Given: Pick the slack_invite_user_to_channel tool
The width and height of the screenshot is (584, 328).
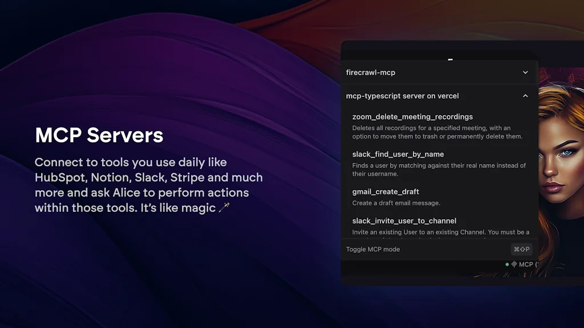Looking at the screenshot, I should (404, 221).
